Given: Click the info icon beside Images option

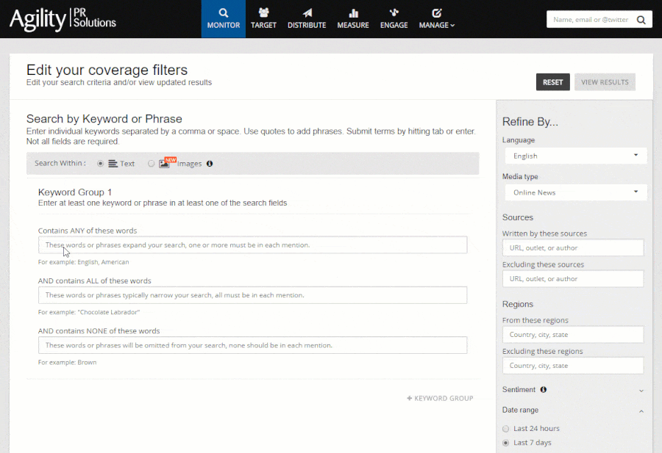Looking at the screenshot, I should pos(210,164).
